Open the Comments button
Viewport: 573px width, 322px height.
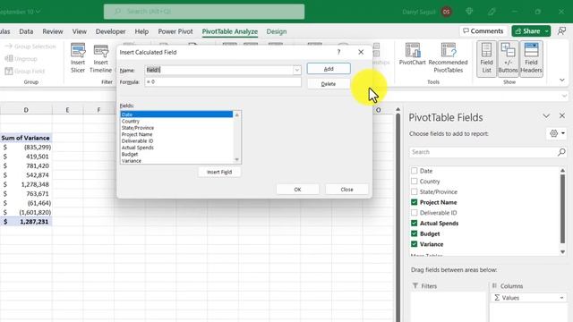[x=483, y=31]
